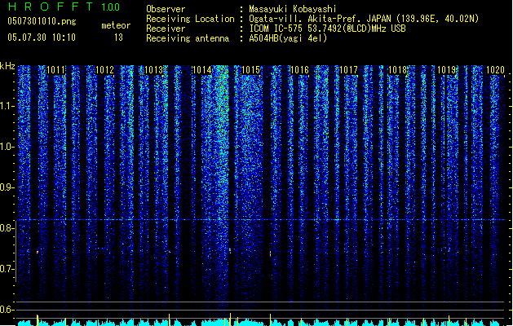This screenshot has width=513, height=326.
Task: Click the red meteor echo after 1015
Action: (270, 253)
